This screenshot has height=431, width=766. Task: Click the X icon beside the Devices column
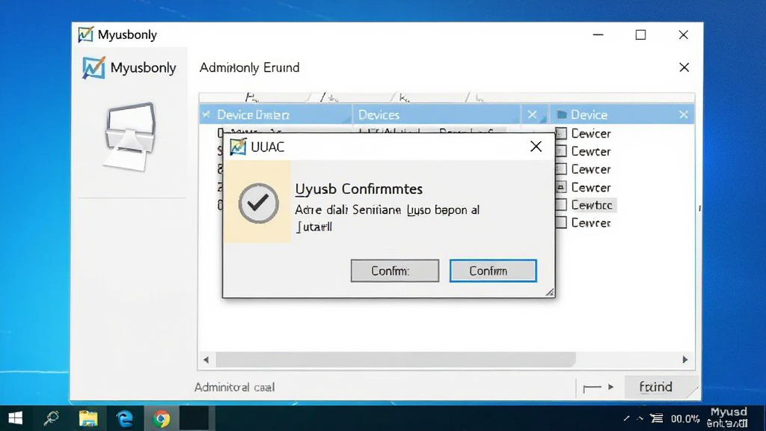point(532,114)
